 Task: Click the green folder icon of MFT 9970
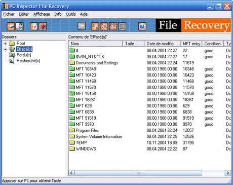[x=72, y=124]
